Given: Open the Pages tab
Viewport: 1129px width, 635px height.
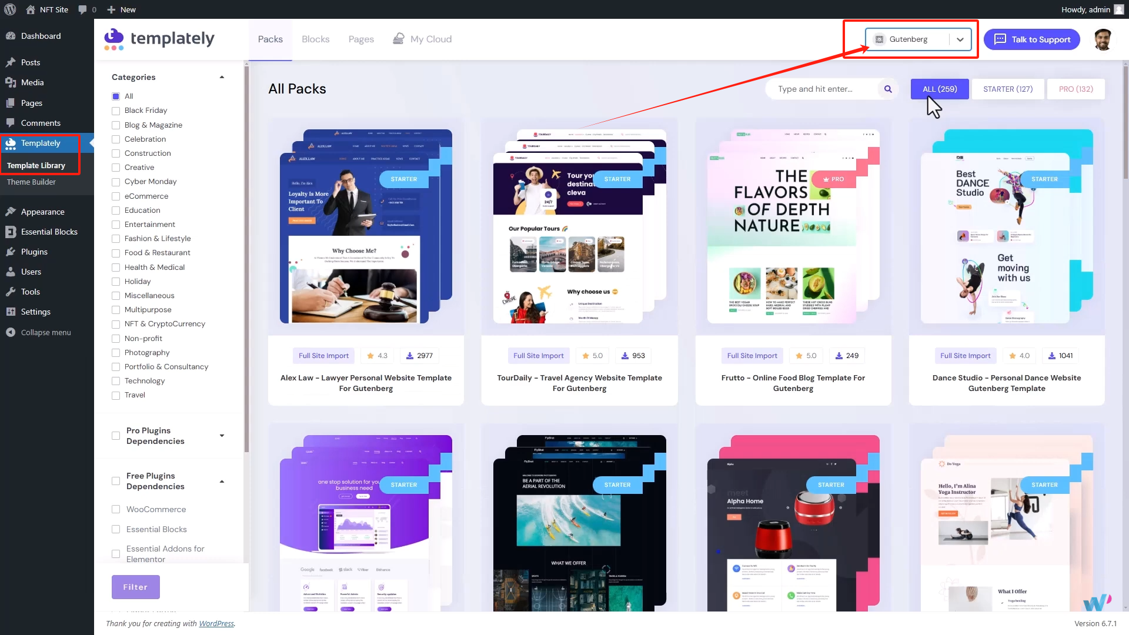Looking at the screenshot, I should point(360,39).
